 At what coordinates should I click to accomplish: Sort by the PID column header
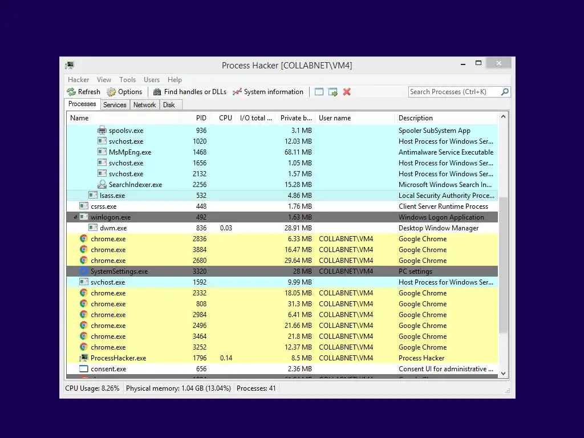tap(195, 117)
